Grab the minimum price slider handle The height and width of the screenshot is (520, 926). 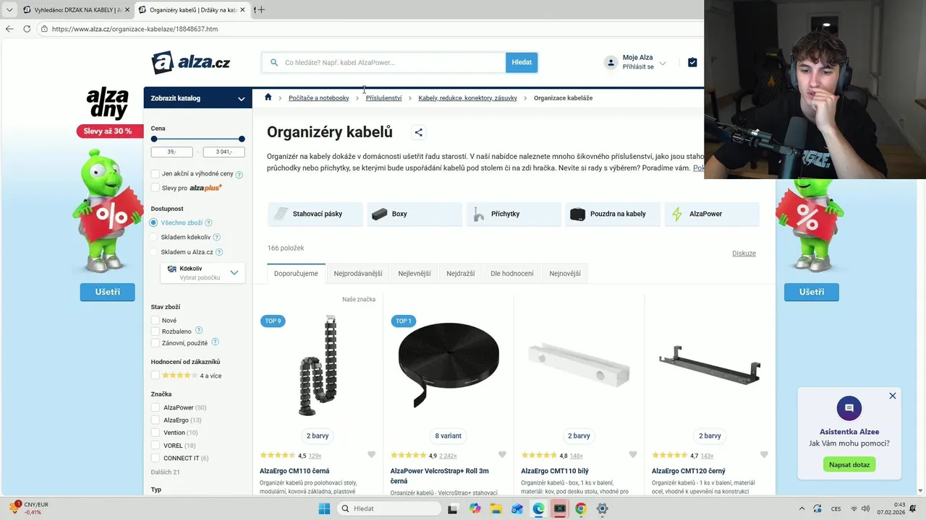coord(154,139)
